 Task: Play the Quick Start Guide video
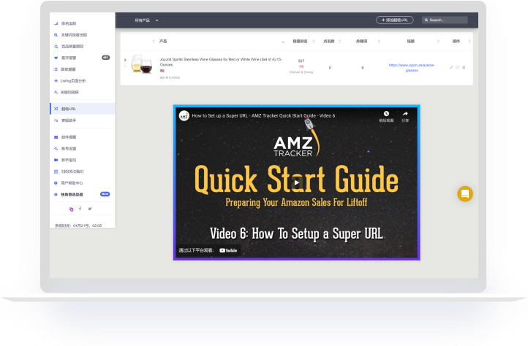(x=296, y=183)
